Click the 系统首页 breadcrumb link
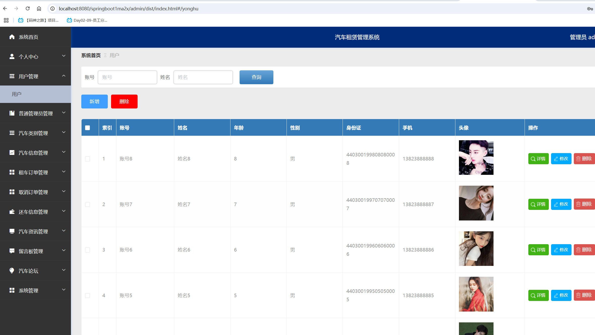The width and height of the screenshot is (595, 335). tap(91, 55)
